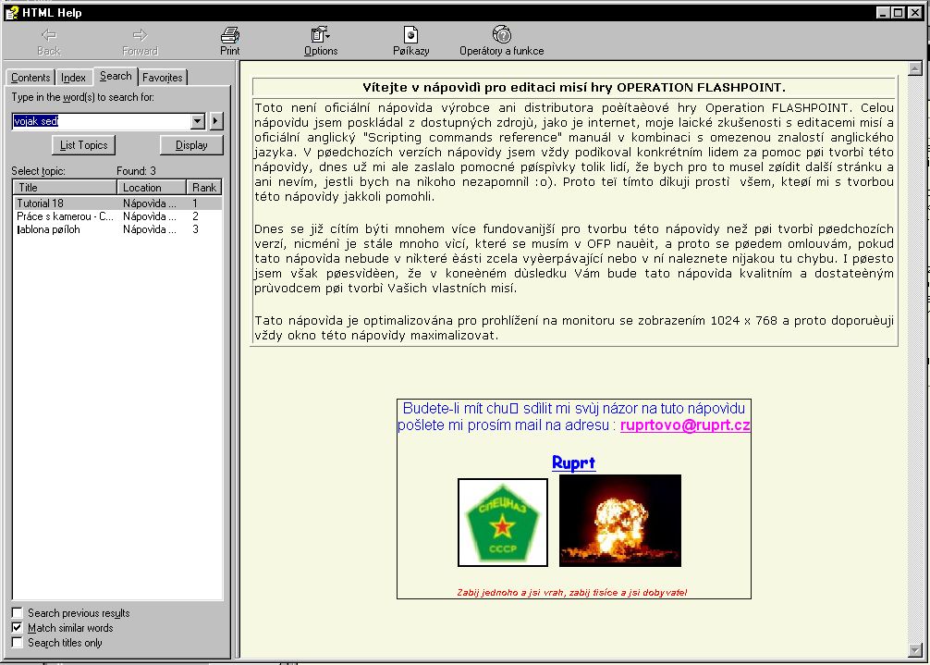The image size is (930, 665).
Task: Switch to the Contents tab
Action: 31,78
